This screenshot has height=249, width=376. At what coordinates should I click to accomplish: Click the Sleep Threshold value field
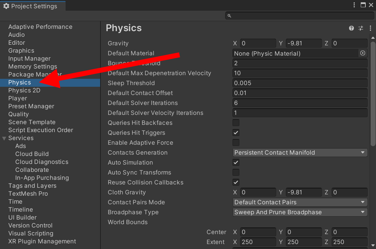click(300, 83)
